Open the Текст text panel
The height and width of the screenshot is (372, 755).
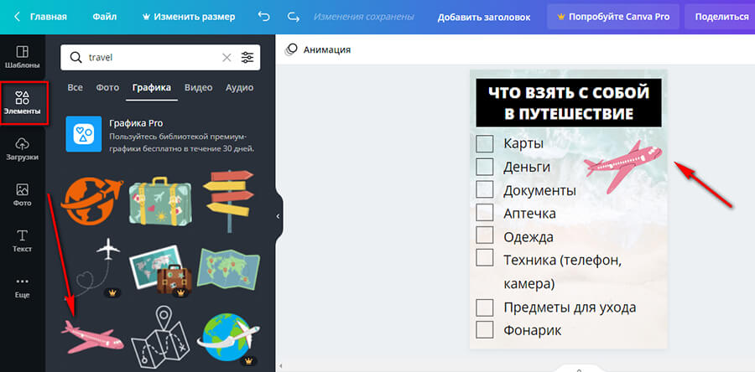[x=22, y=240]
